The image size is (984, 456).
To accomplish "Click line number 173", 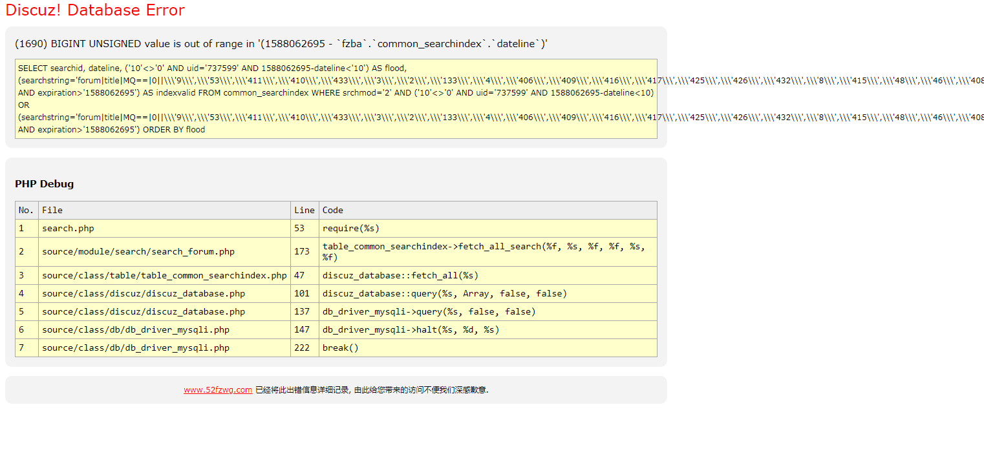I will [x=305, y=252].
